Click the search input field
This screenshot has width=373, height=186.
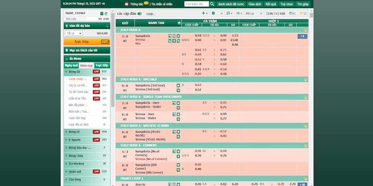coord(196,4)
